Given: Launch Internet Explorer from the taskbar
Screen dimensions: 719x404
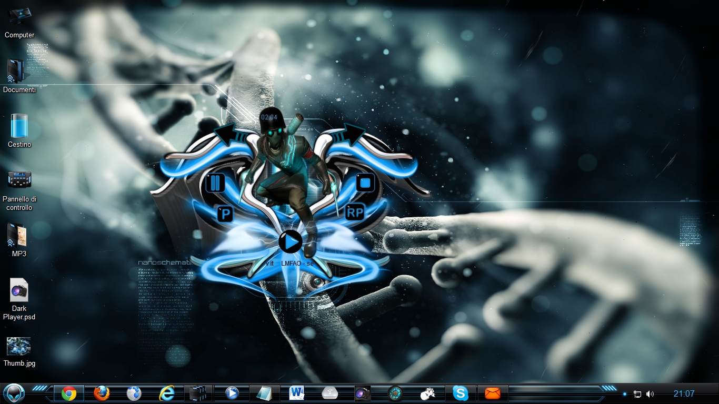Looking at the screenshot, I should tap(167, 393).
